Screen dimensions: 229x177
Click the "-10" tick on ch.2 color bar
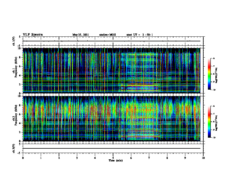[x=214, y=138]
